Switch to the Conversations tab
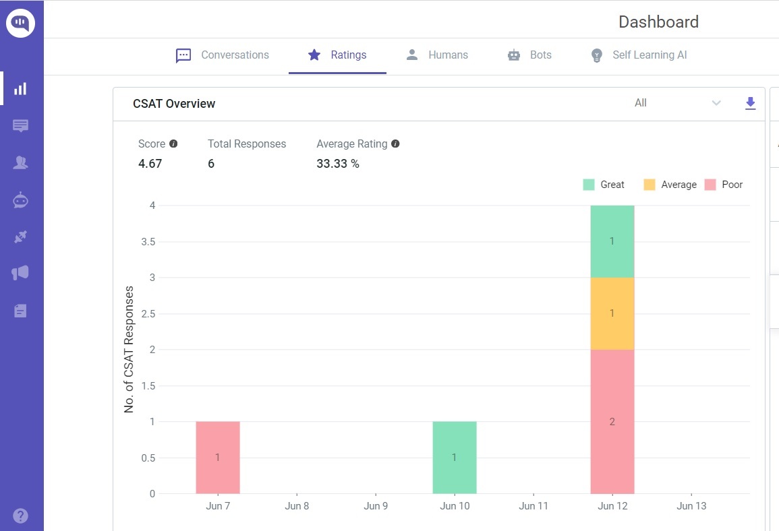The width and height of the screenshot is (779, 531). pos(223,55)
